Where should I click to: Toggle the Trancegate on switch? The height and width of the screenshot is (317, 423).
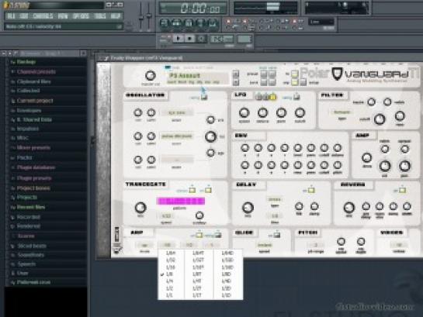[x=208, y=190]
